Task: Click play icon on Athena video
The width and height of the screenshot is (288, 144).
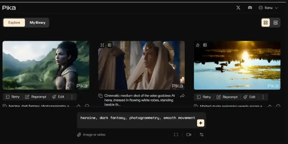Action: 109,45
